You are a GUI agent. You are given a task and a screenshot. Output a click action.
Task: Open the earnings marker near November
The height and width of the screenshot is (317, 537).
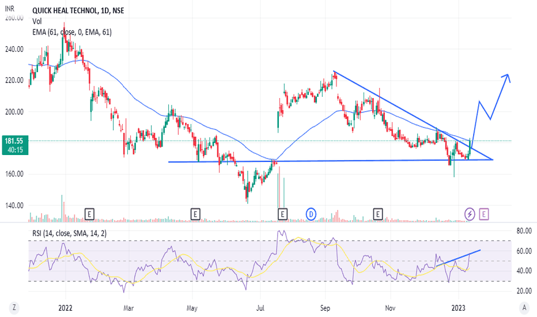click(x=378, y=214)
